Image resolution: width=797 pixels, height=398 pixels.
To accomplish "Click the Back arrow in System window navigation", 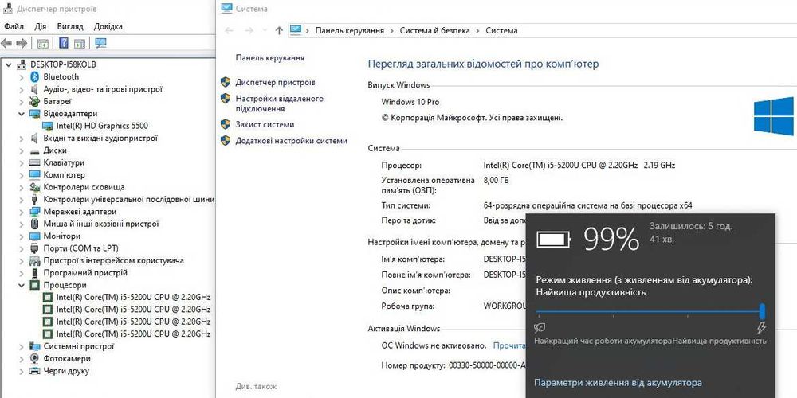I will click(230, 30).
